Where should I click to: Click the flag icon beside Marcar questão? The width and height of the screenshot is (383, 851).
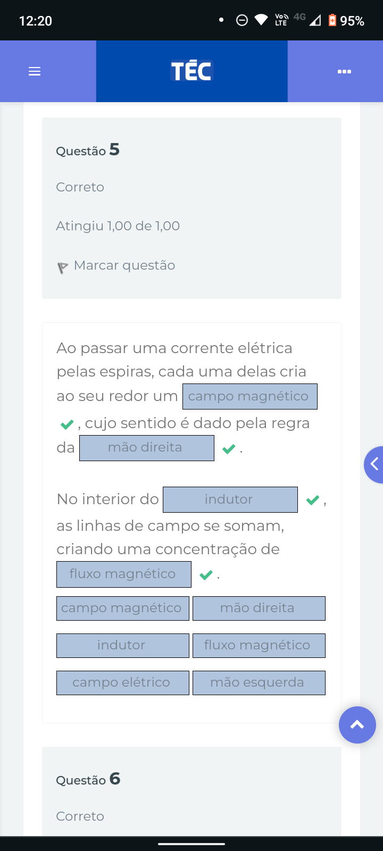[x=63, y=267]
